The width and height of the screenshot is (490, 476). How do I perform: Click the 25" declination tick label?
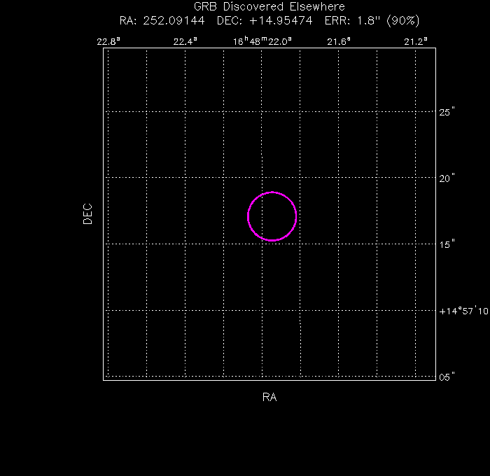(447, 112)
